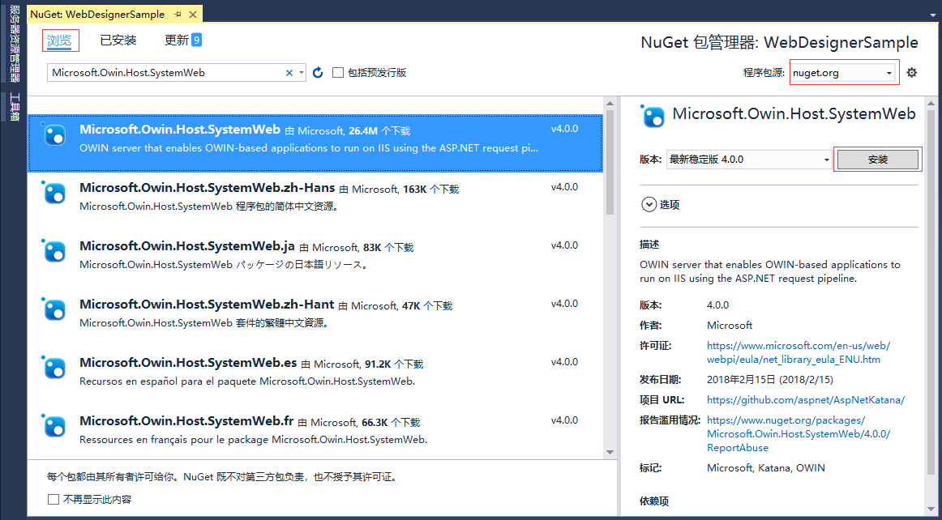The width and height of the screenshot is (942, 520).
Task: Open the 服务器资源管理器 side tab
Action: (15, 44)
